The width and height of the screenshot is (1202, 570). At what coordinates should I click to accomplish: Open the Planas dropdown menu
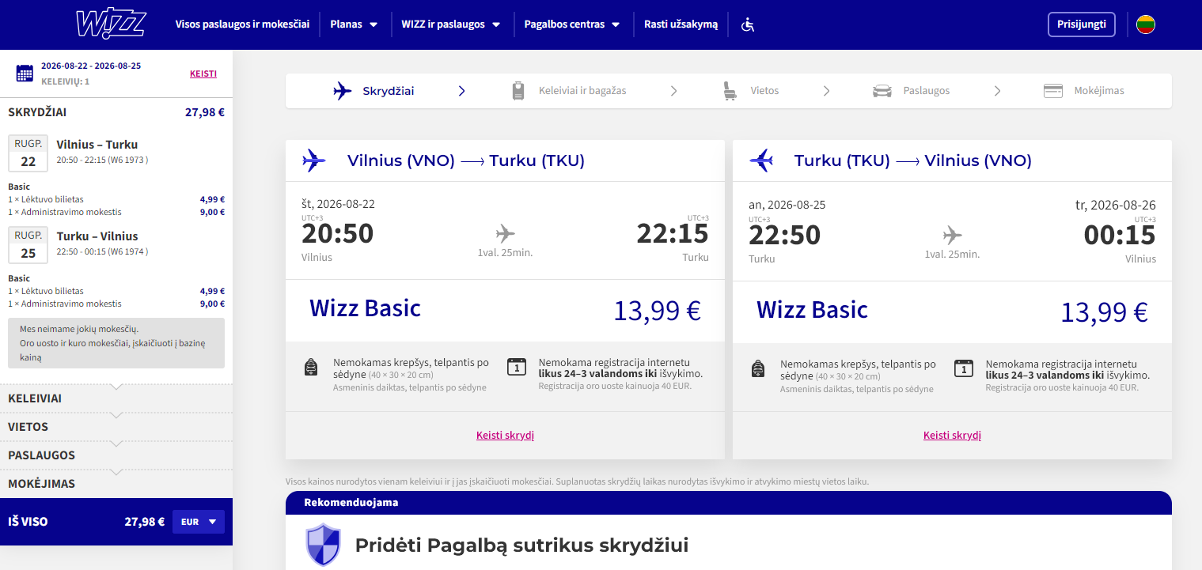tap(354, 25)
